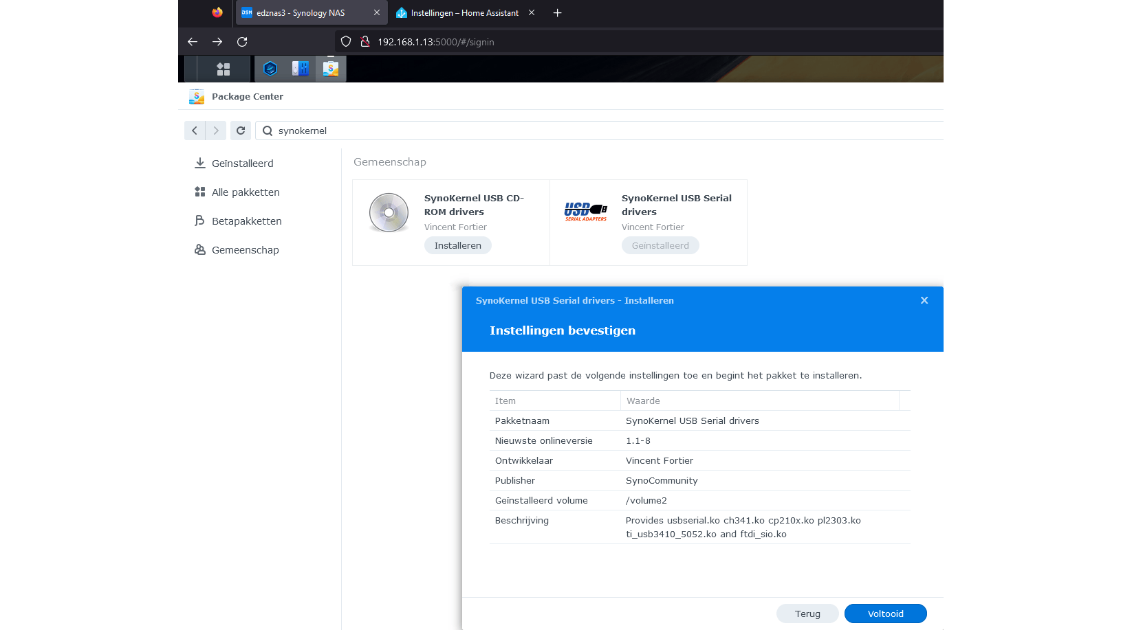The height and width of the screenshot is (630, 1121).
Task: Click the SynoKernel USB Serial drivers value in Pakketnaam row
Action: [x=693, y=420]
